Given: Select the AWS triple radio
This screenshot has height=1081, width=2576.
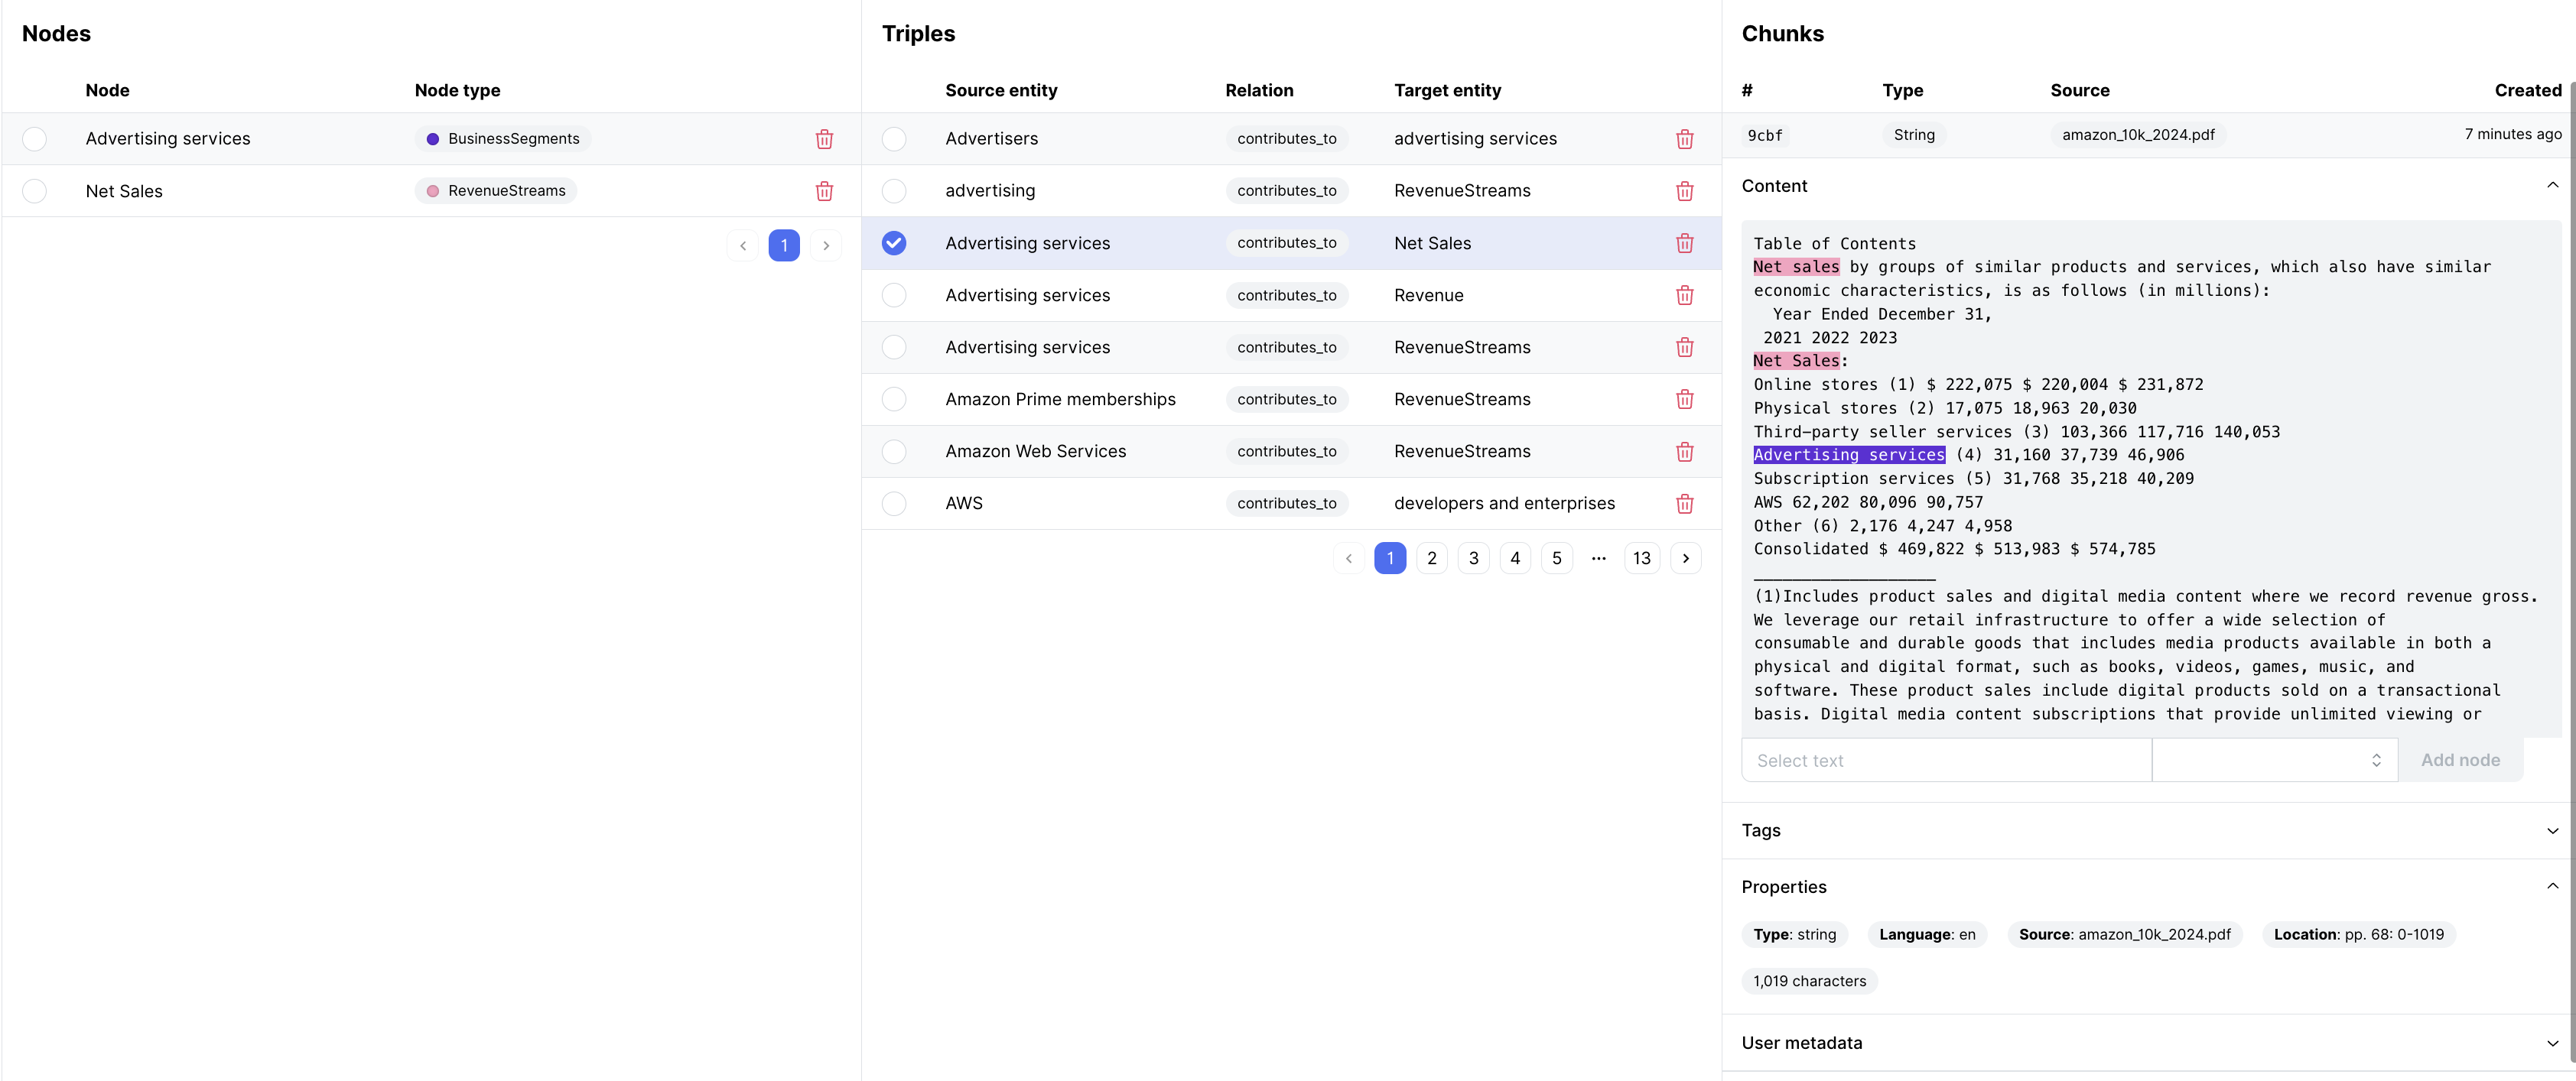Looking at the screenshot, I should pyautogui.click(x=894, y=503).
